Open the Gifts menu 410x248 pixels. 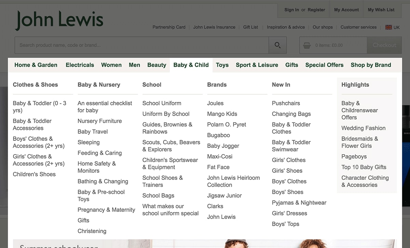point(292,65)
